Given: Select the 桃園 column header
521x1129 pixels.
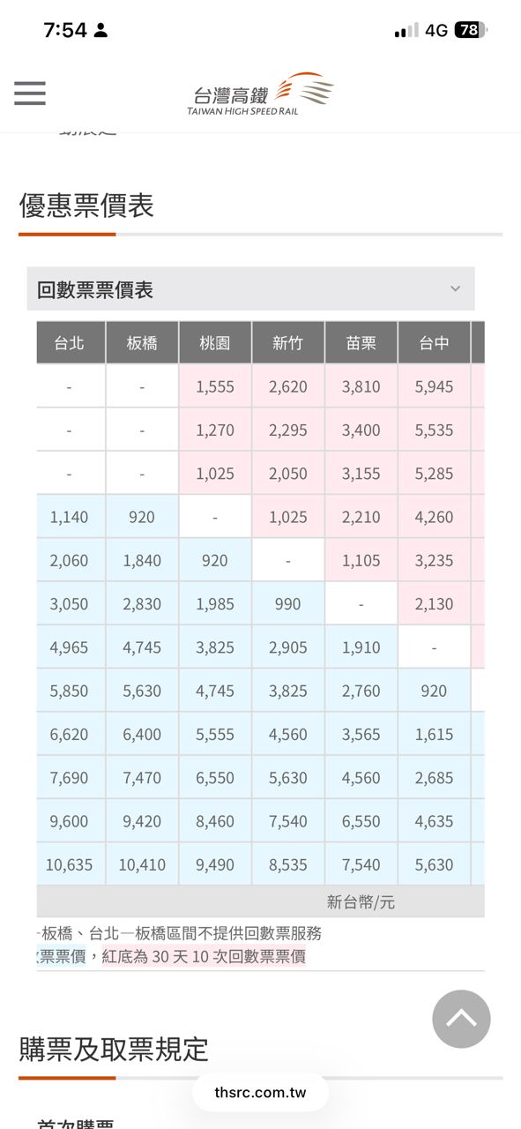Looking at the screenshot, I should click(215, 343).
